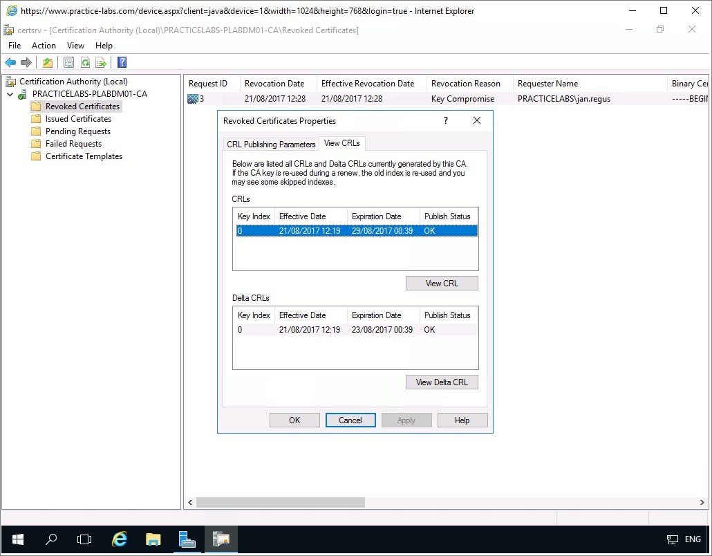Image resolution: width=712 pixels, height=556 pixels.
Task: Click CRLs list Expiration Date column header
Action: pos(383,216)
